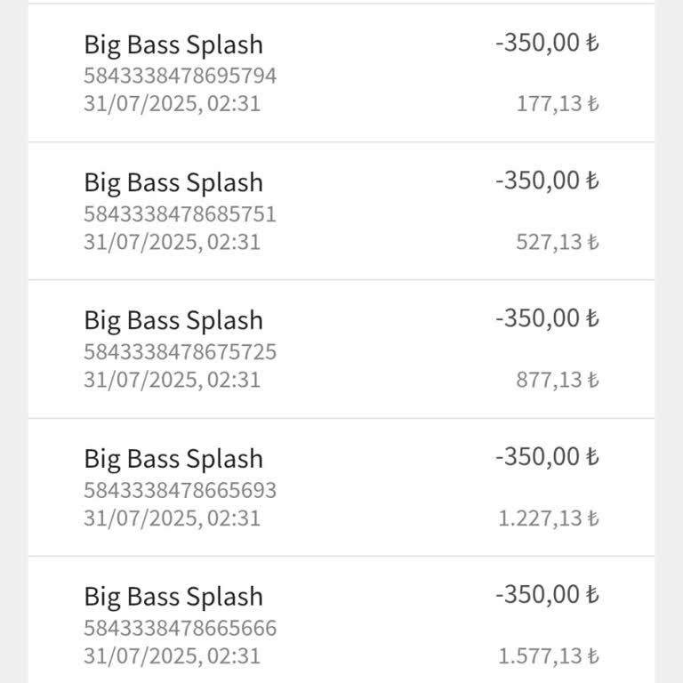Select the 1.577,13 ₺ balance
Image resolution: width=683 pixels, height=683 pixels.
point(548,656)
